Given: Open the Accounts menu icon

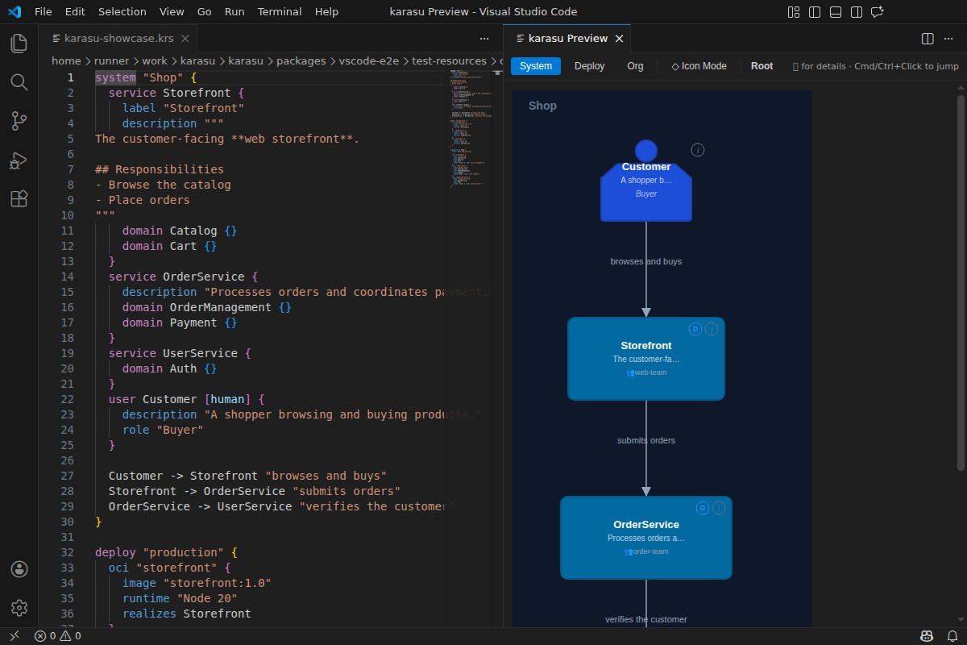Looking at the screenshot, I should (x=19, y=569).
